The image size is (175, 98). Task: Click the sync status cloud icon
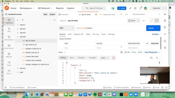click(113, 8)
